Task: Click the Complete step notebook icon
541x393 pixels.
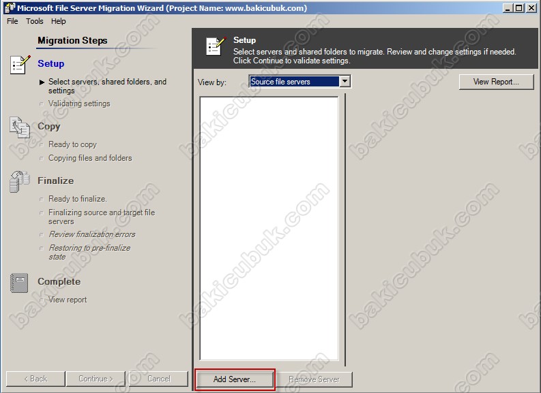Action: 19,283
